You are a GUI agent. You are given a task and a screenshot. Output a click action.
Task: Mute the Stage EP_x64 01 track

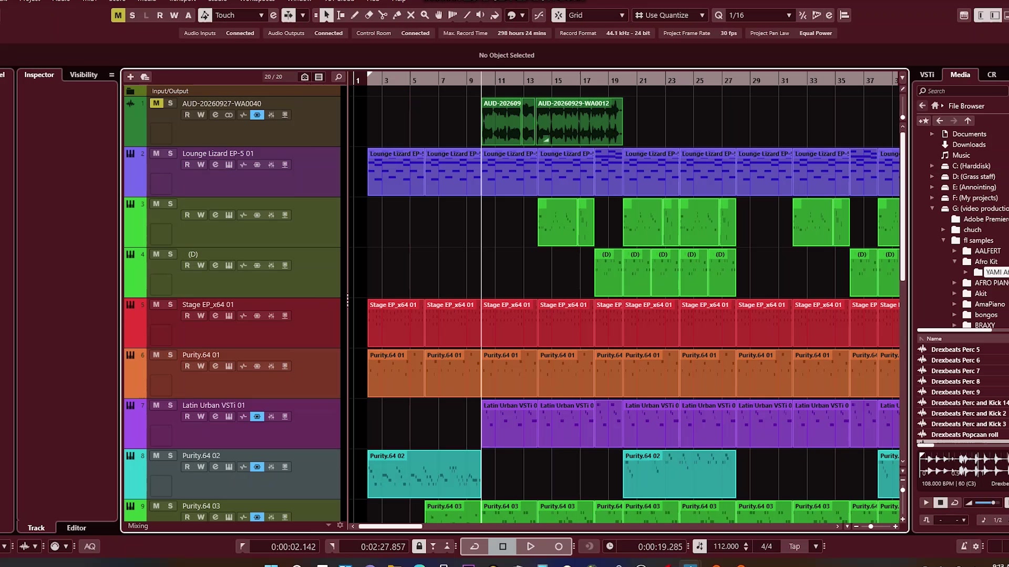[x=156, y=304]
